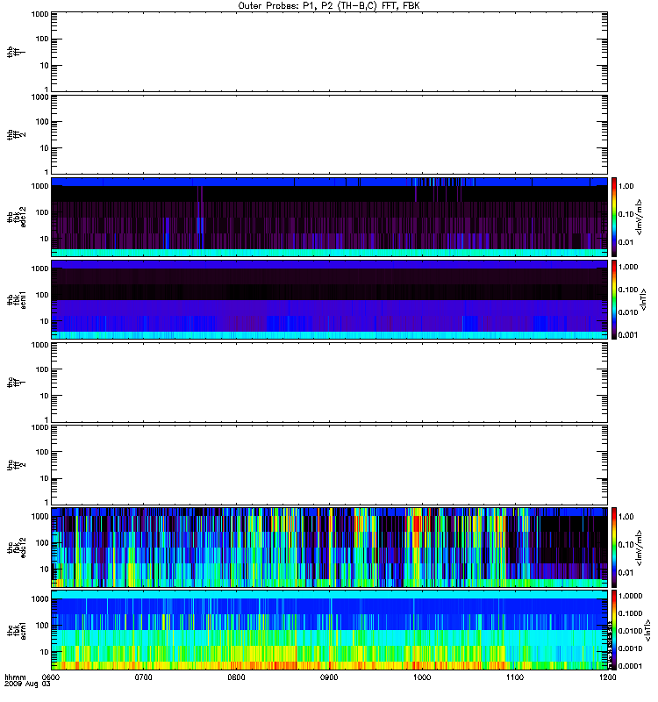Open the empty thc fff 1 panel

click(x=330, y=383)
